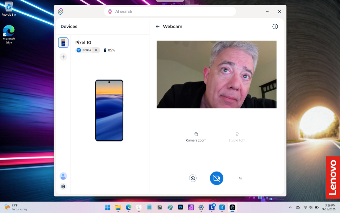Switch camera with the flip icon
This screenshot has width=340, height=213.
tap(193, 178)
